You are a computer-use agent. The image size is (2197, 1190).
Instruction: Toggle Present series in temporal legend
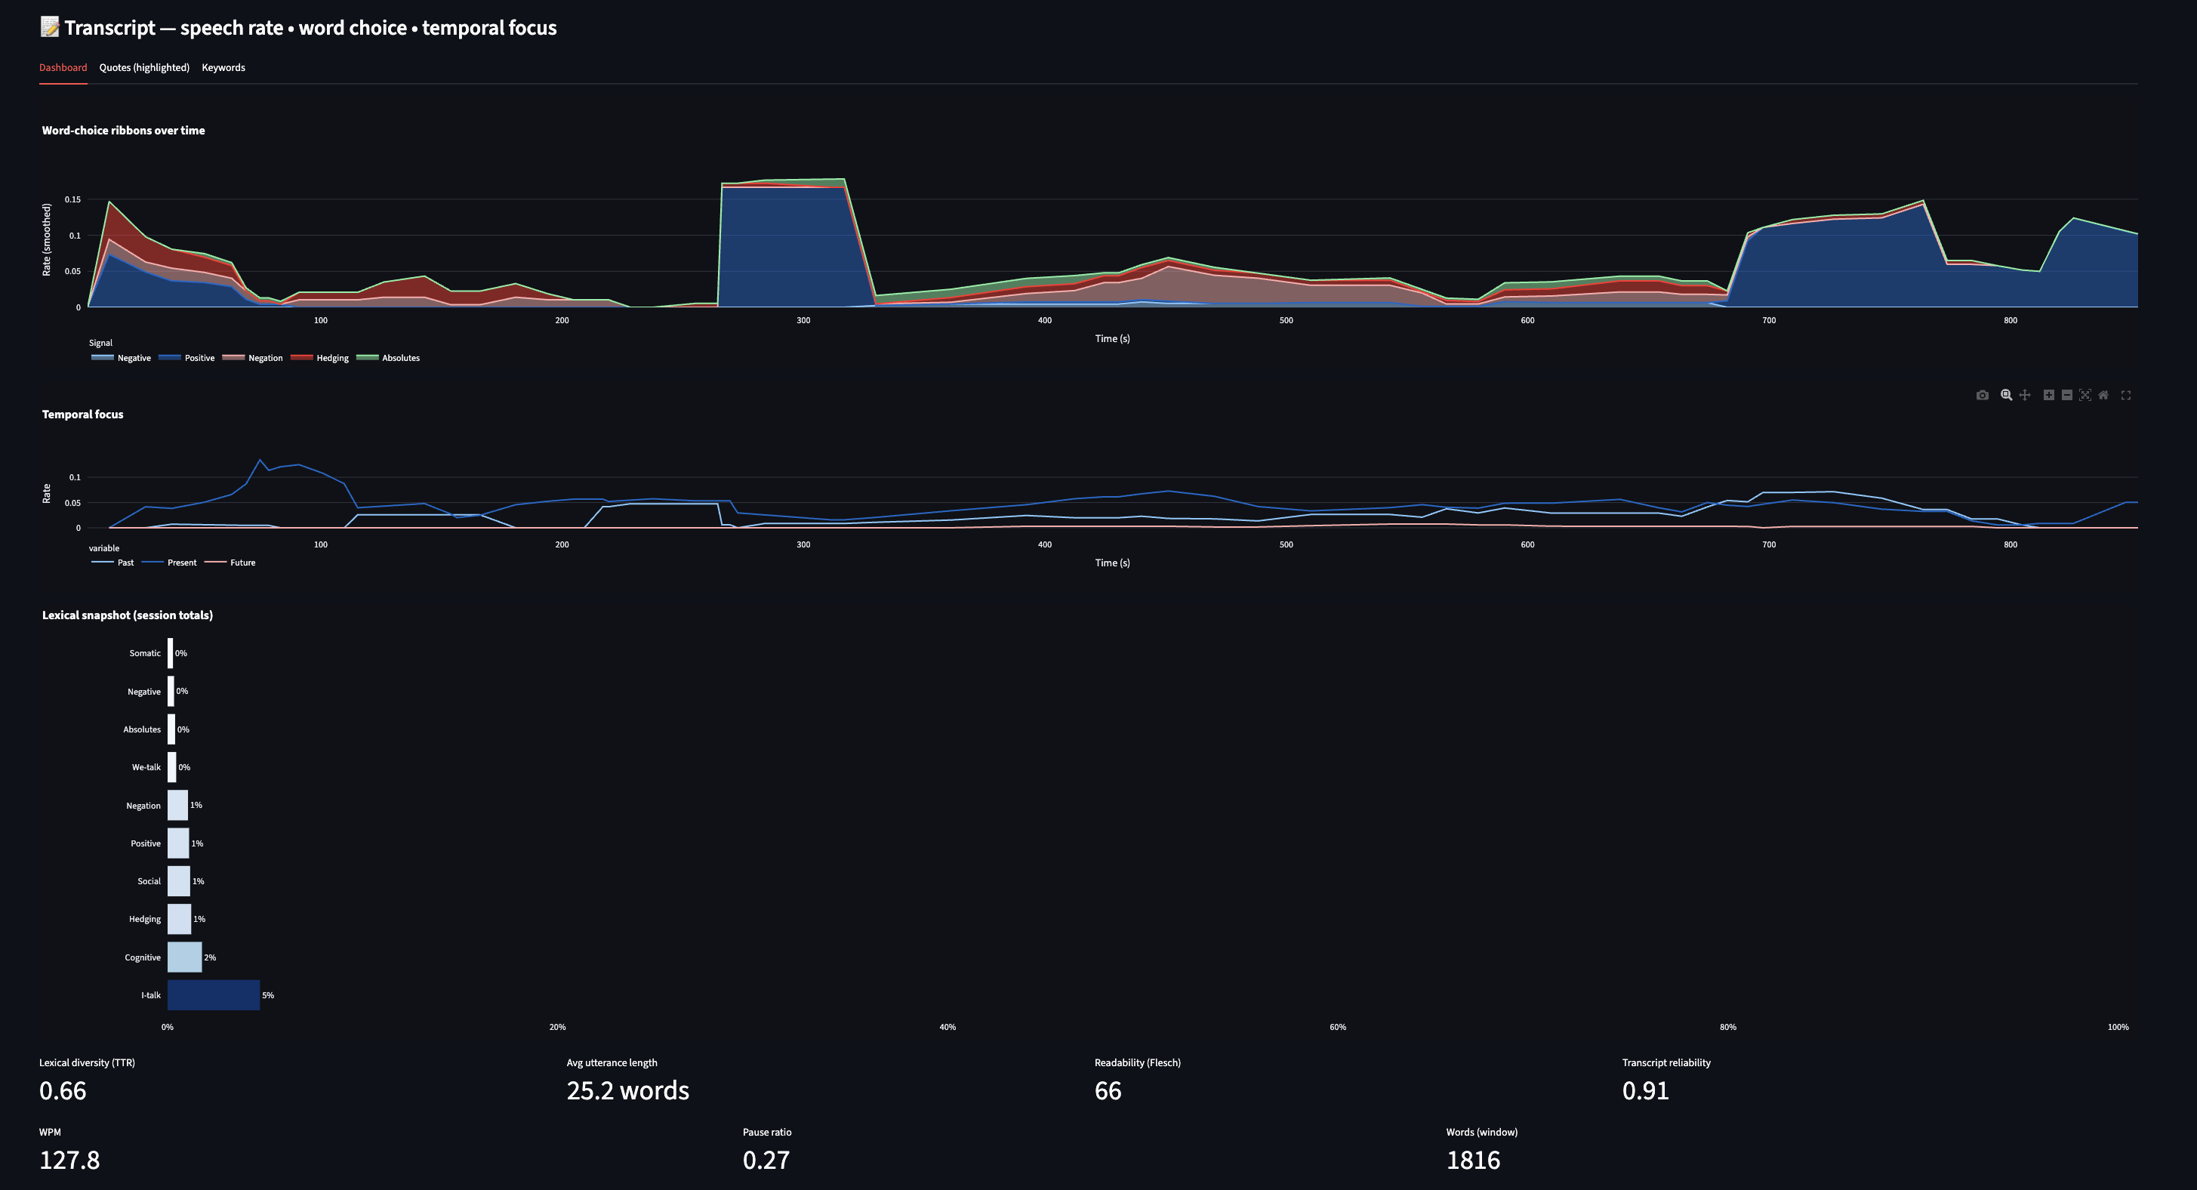(x=180, y=563)
